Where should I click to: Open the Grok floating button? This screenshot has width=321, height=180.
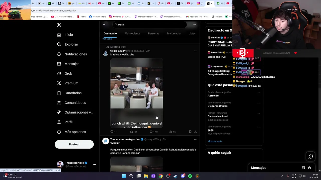310,156
